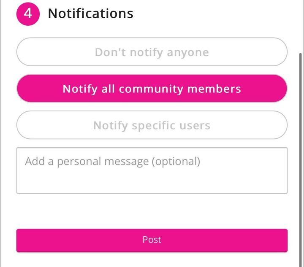Click the first outlined notification option
304x267 pixels.
[152, 52]
